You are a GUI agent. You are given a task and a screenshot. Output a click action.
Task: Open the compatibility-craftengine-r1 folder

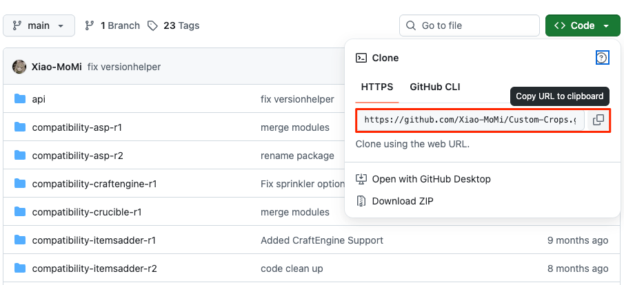pyautogui.click(x=94, y=184)
